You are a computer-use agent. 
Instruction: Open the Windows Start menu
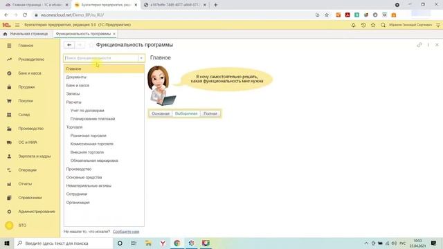7,243
